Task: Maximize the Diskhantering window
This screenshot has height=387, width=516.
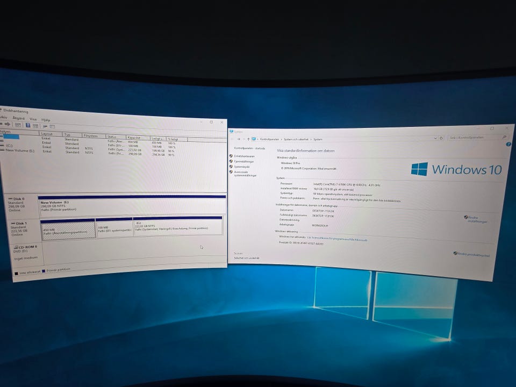Action: pyautogui.click(x=211, y=122)
